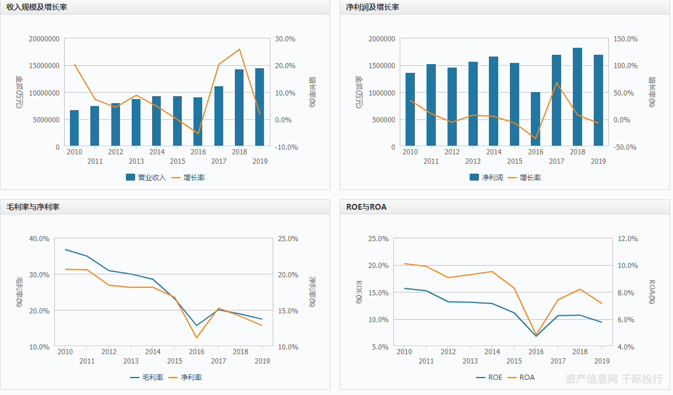Select the 2018 revenue bar
The image size is (673, 395).
point(239,108)
